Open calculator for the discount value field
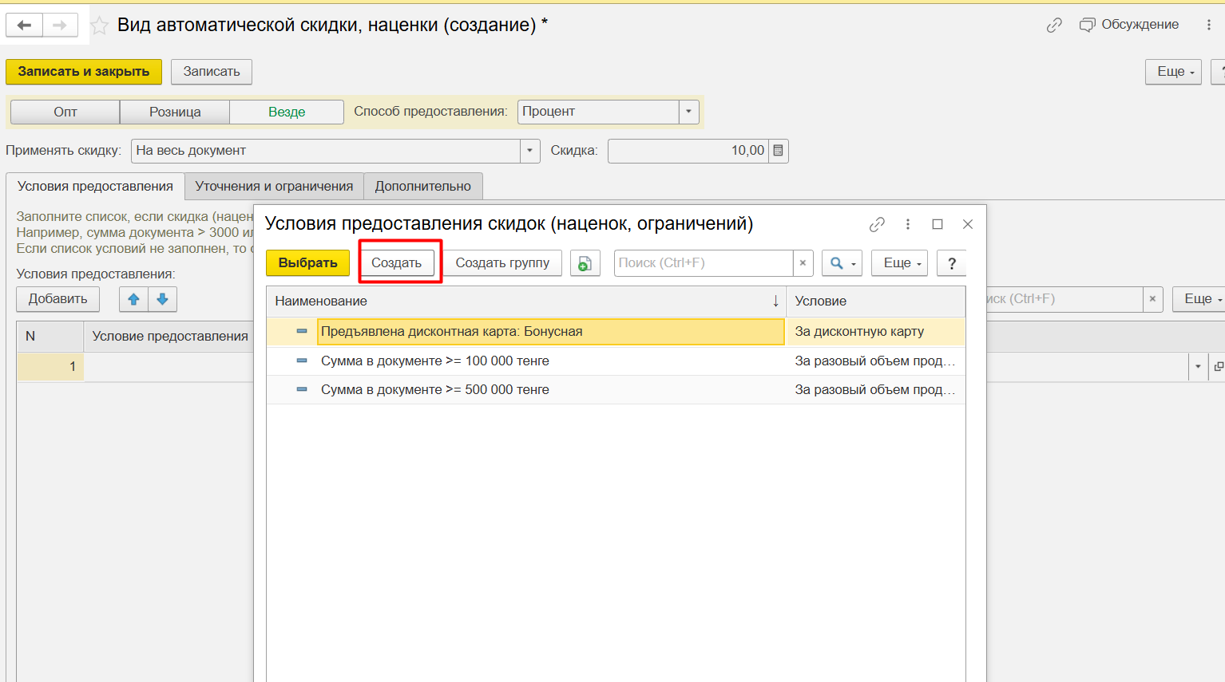Screen dimensions: 1225x682 (x=779, y=151)
